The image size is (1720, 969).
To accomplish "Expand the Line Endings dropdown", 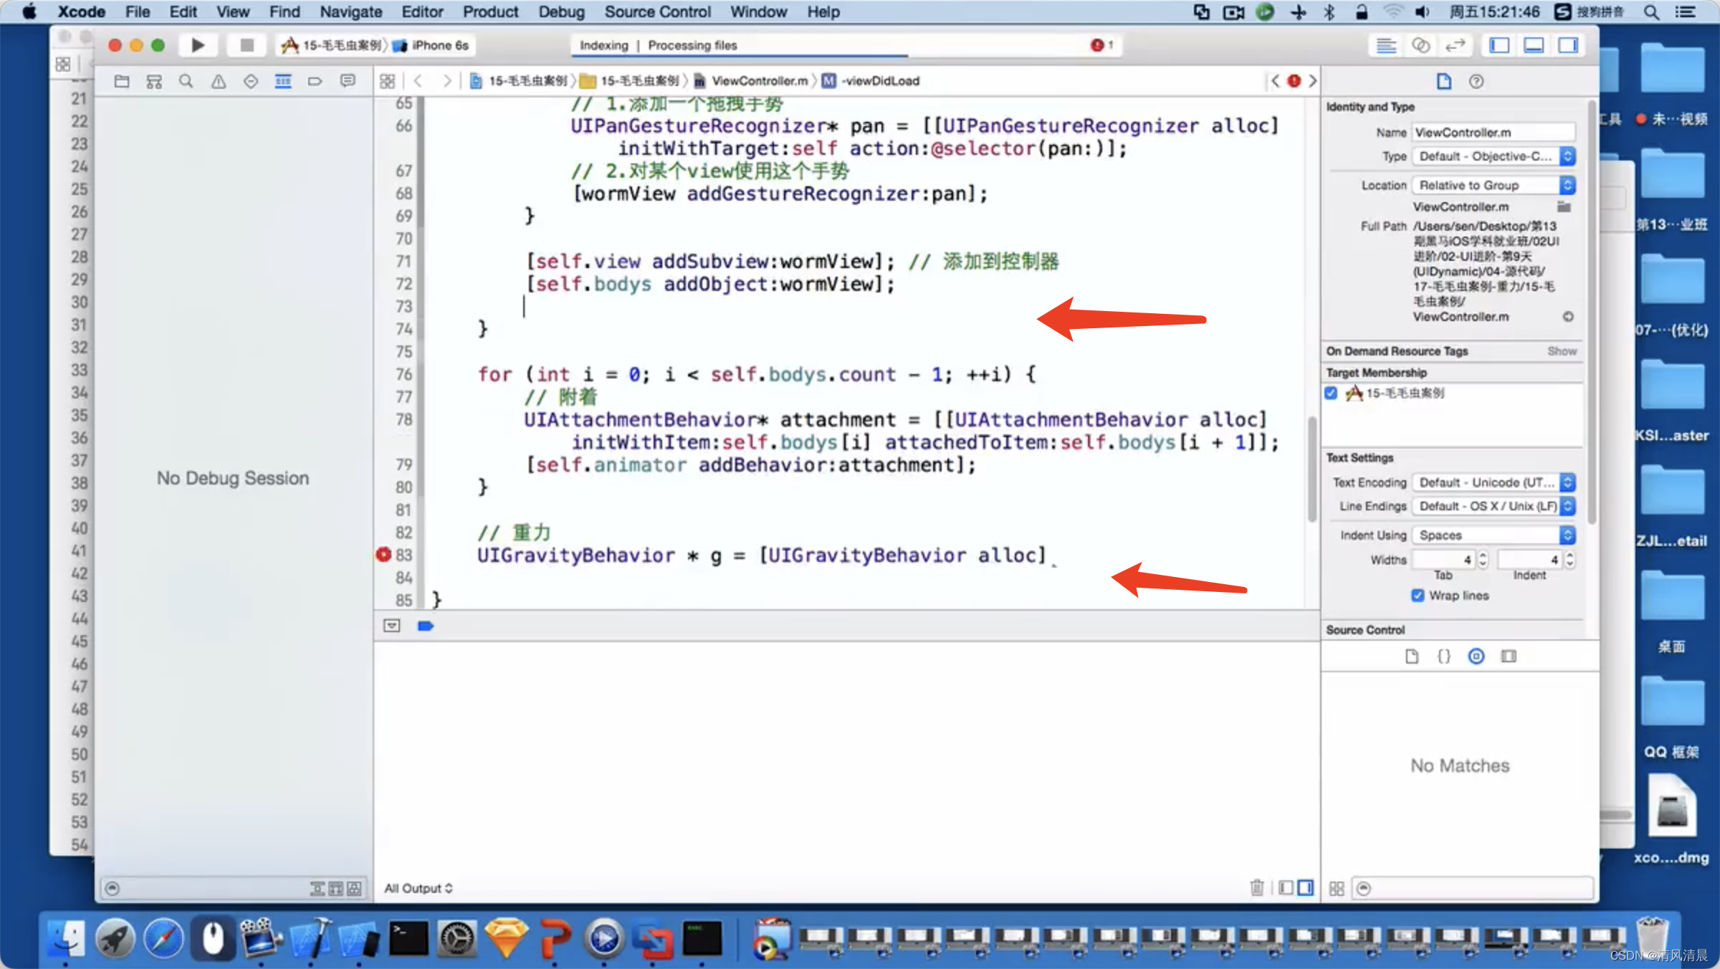I will pos(1569,506).
